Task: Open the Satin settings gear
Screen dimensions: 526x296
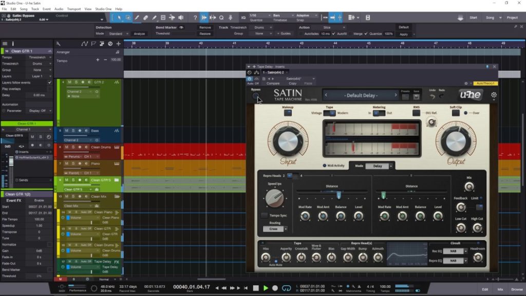Action: click(494, 95)
